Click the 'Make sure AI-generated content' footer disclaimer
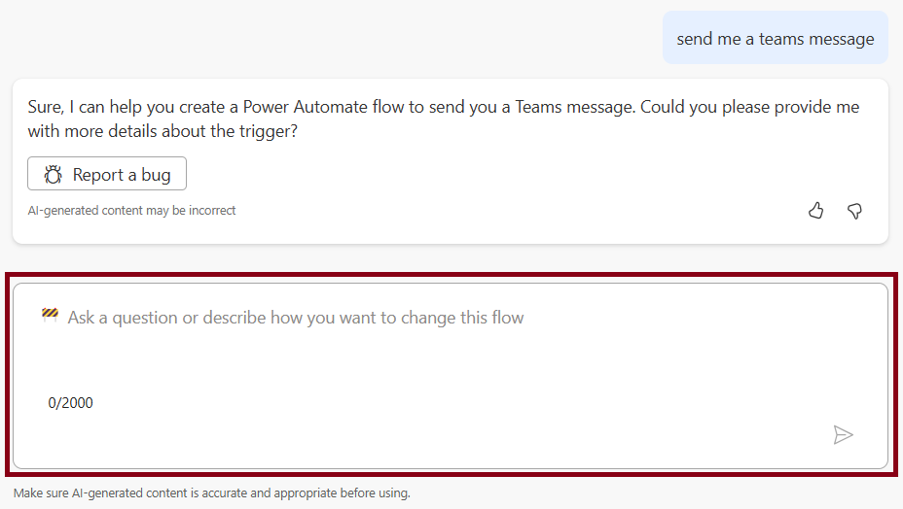Image resolution: width=903 pixels, height=509 pixels. click(x=212, y=492)
